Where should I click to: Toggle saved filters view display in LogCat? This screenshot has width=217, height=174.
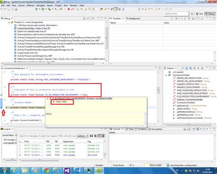tap(99, 136)
